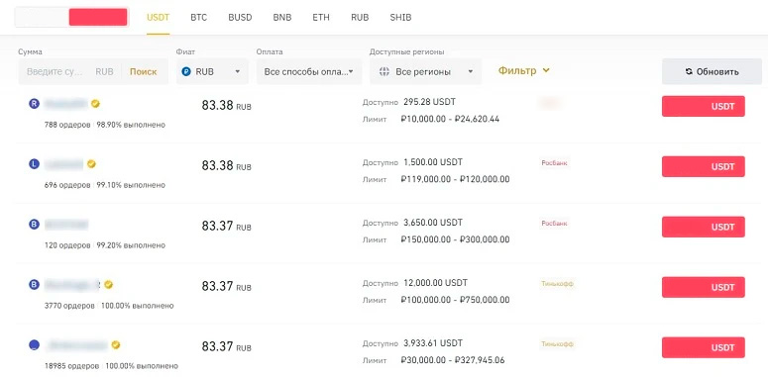Click price 83.38 RUB of 696-order merchant
Viewport: 768px width, 377px height.
pos(226,166)
